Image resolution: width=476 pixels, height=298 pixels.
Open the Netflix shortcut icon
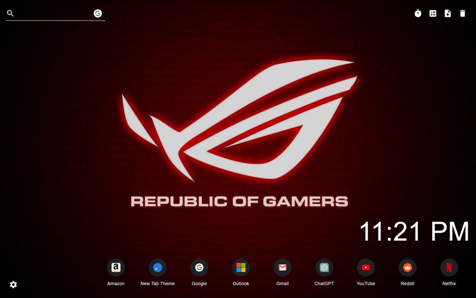[x=449, y=267]
